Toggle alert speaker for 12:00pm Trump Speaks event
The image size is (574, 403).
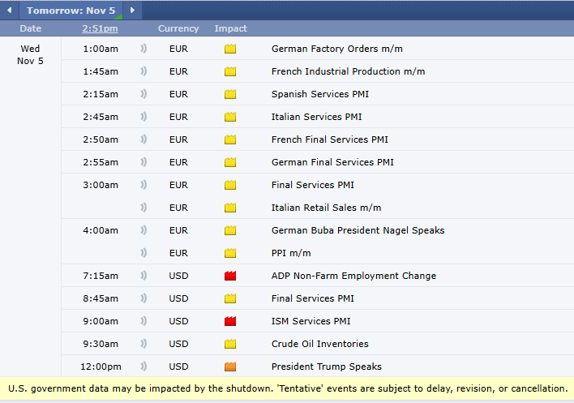point(143,367)
